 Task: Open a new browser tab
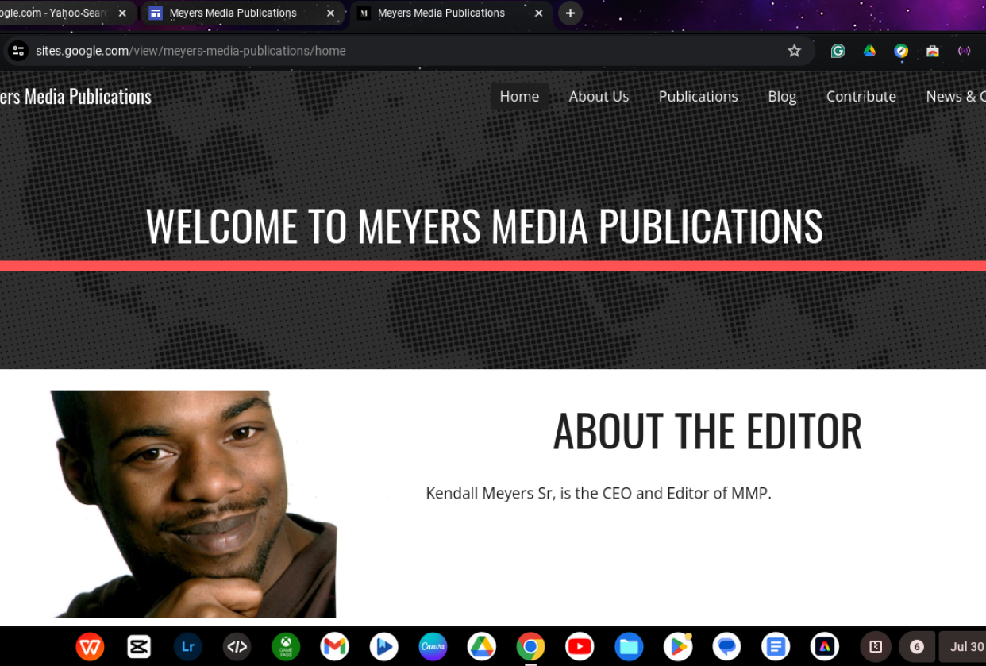(570, 13)
